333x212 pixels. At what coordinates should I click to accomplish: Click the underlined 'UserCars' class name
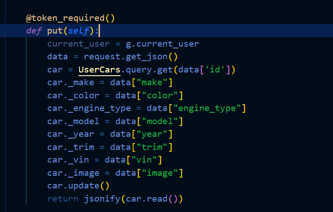[99, 70]
